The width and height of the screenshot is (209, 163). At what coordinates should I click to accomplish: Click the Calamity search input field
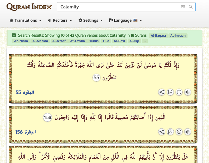pos(118,7)
